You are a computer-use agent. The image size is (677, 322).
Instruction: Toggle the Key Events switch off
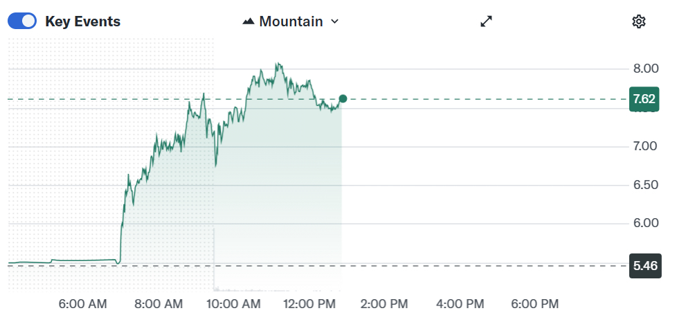[x=22, y=21]
